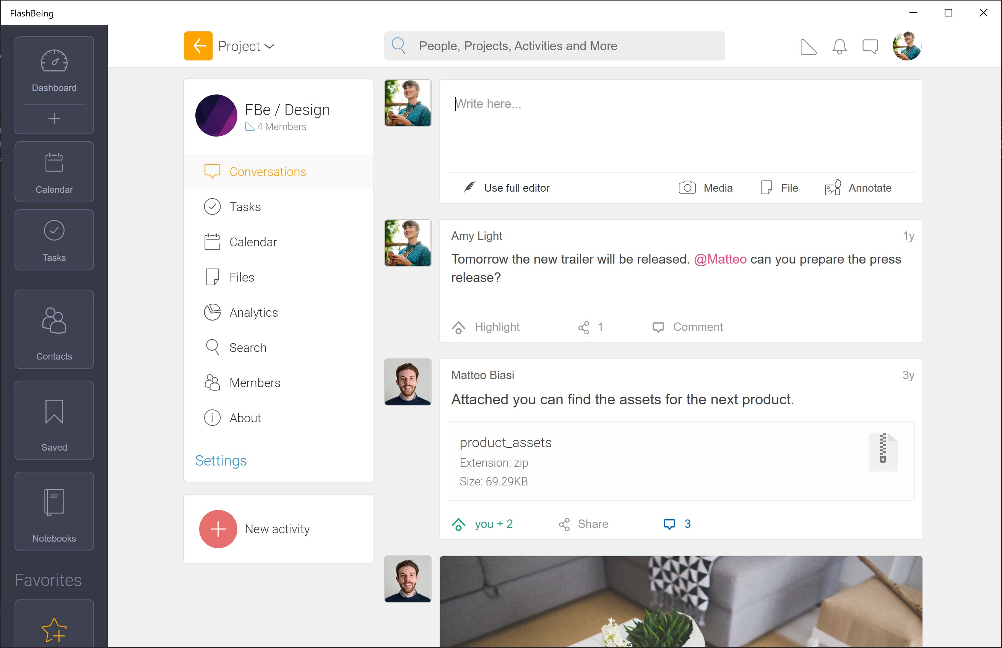Screen dimensions: 1002x648
Task: Open comments count on Matteo's post
Action: tap(677, 524)
